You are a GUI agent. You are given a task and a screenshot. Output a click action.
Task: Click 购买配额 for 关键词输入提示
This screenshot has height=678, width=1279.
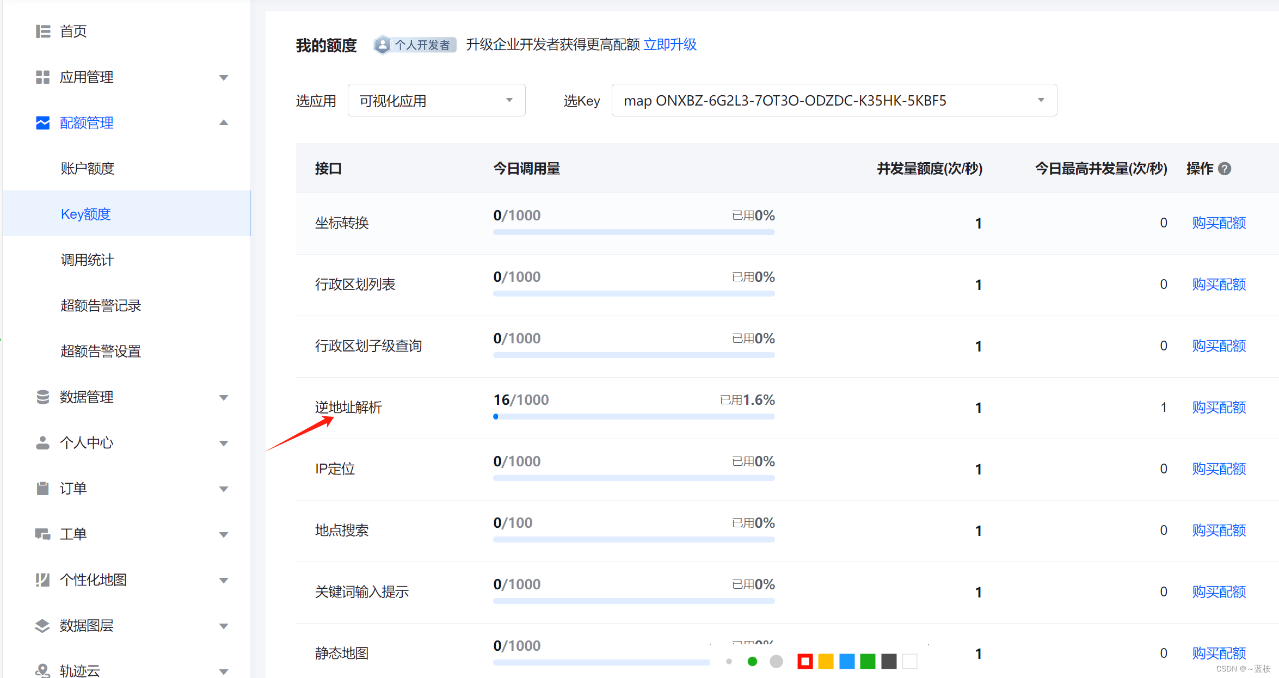(1219, 592)
